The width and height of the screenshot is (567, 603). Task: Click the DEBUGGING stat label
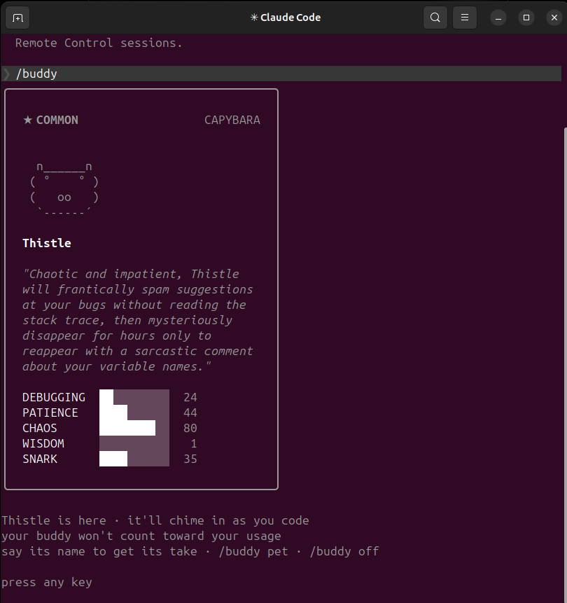pos(54,397)
